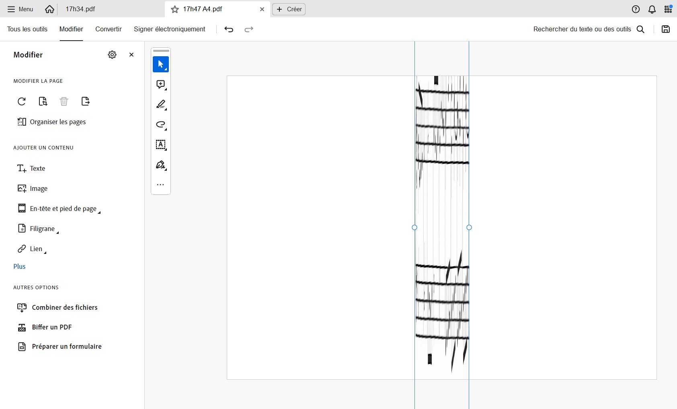The height and width of the screenshot is (409, 677).
Task: Crop the current page
Action: (x=43, y=101)
